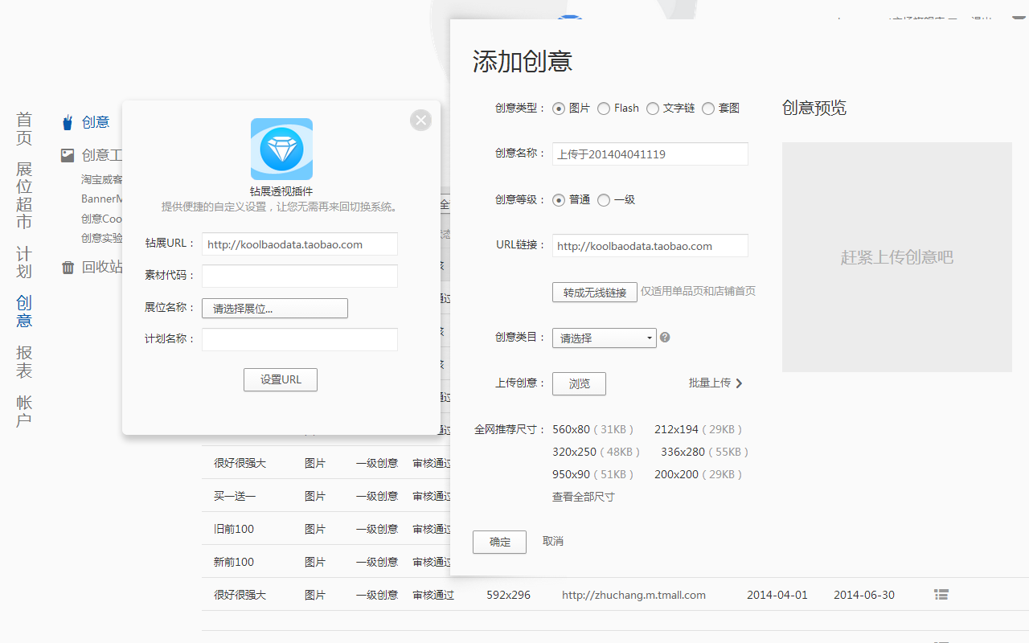The image size is (1029, 643).
Task: Click the 创意工具 picture icon
Action: 68,155
